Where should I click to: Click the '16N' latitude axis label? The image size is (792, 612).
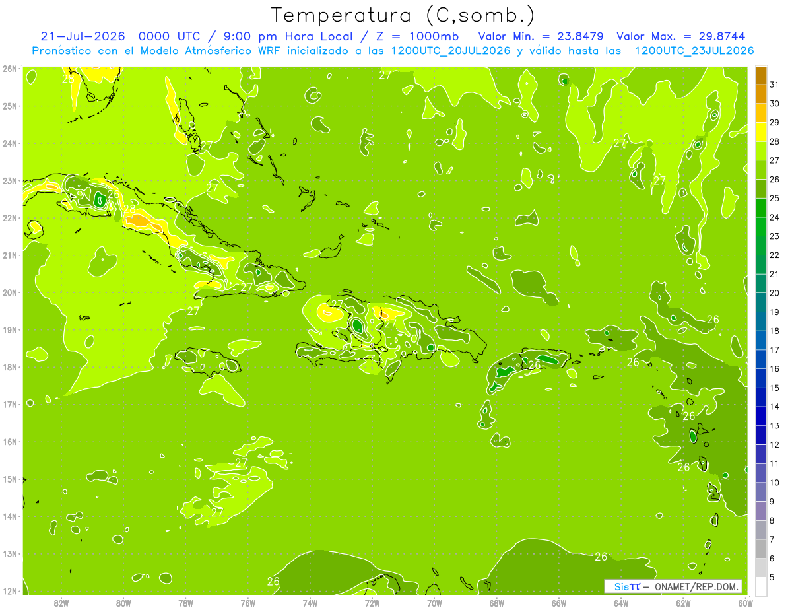point(10,442)
